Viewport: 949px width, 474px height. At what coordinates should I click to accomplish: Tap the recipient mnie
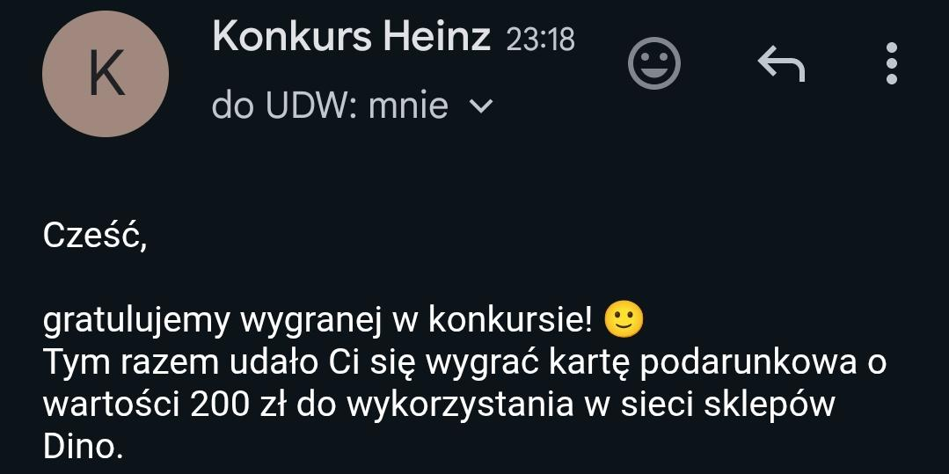click(408, 106)
